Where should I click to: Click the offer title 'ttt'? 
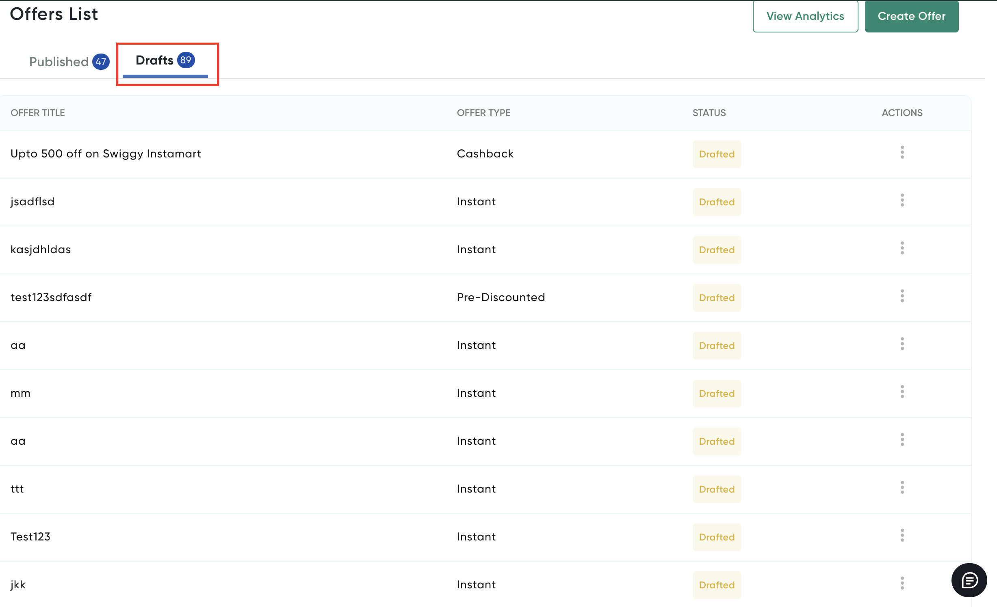(x=17, y=489)
